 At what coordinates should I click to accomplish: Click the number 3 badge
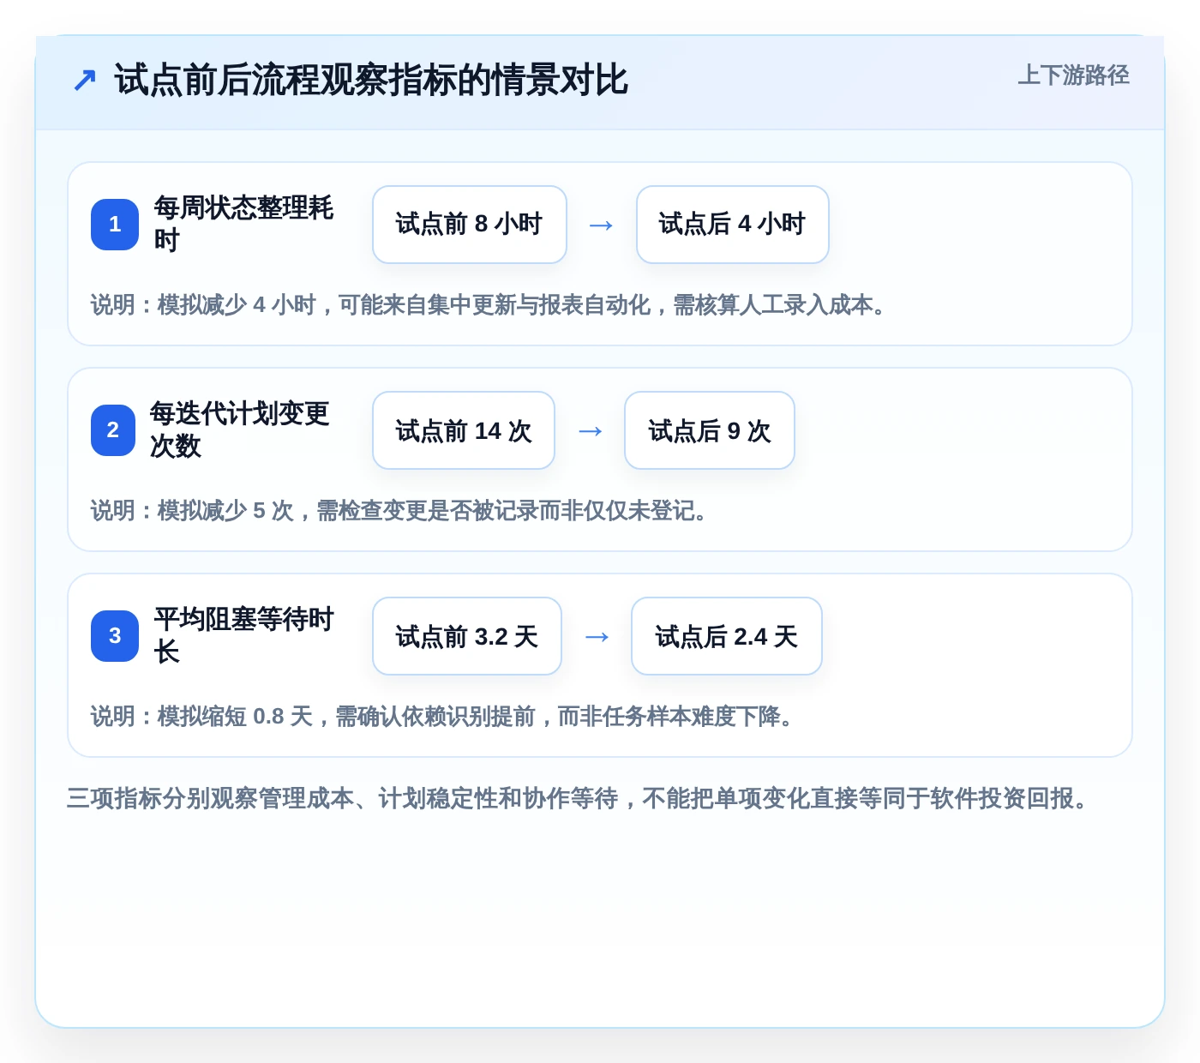tap(115, 636)
